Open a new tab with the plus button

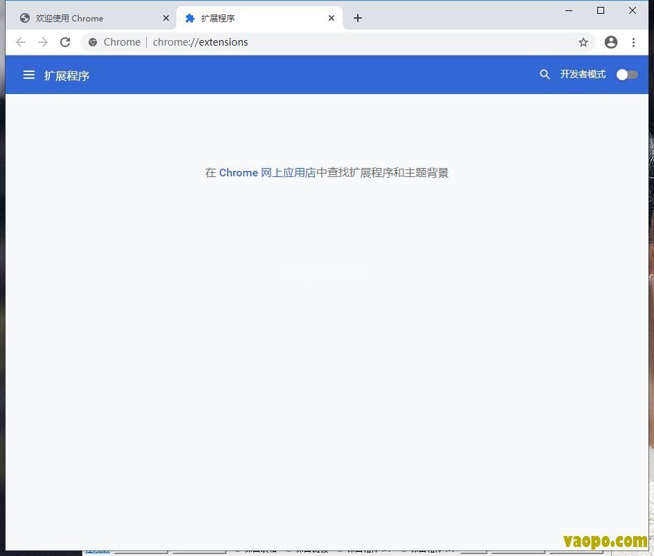[x=357, y=18]
